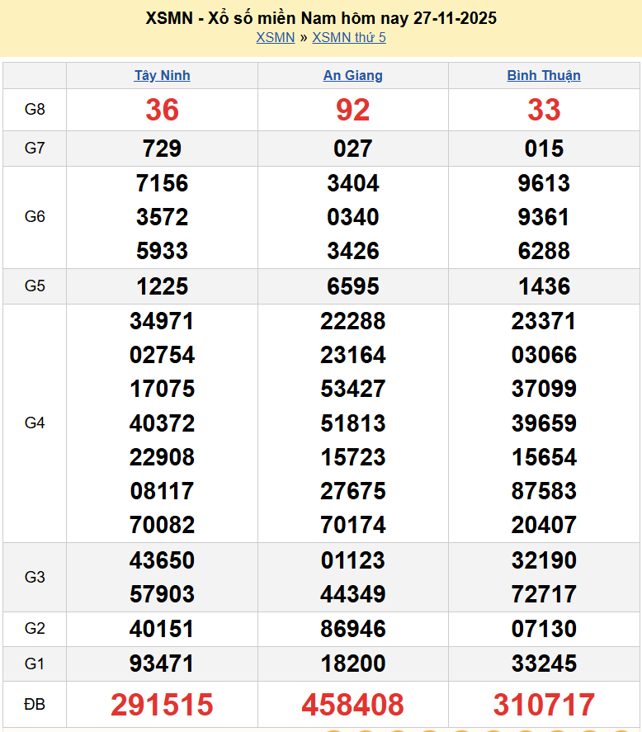Open the XSMN breadcrumb link
The image size is (642, 732).
coord(275,38)
